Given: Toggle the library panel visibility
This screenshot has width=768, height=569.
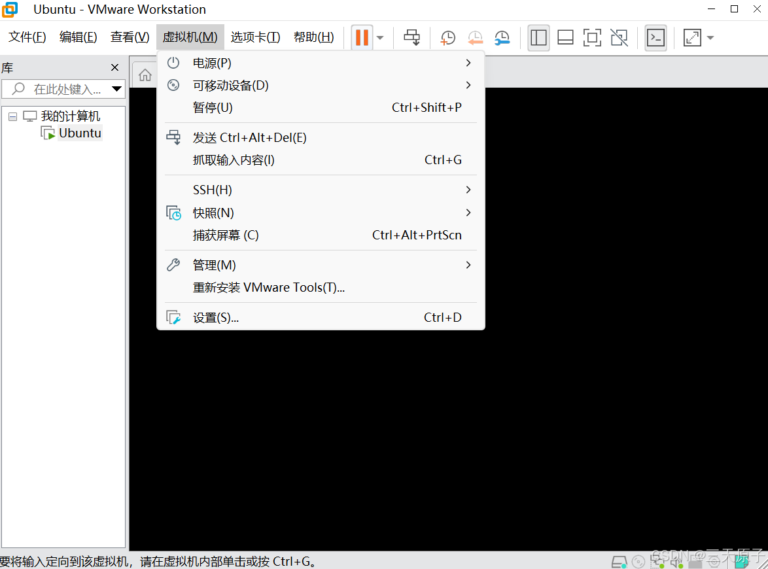Looking at the screenshot, I should click(x=538, y=37).
